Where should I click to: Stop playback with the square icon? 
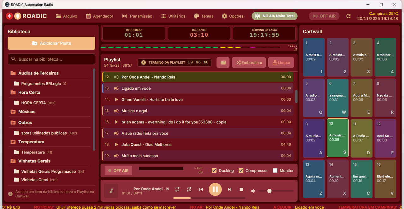pyautogui.click(x=241, y=189)
